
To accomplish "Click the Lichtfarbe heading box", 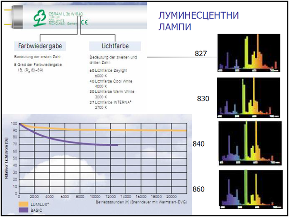I will (115, 46).
